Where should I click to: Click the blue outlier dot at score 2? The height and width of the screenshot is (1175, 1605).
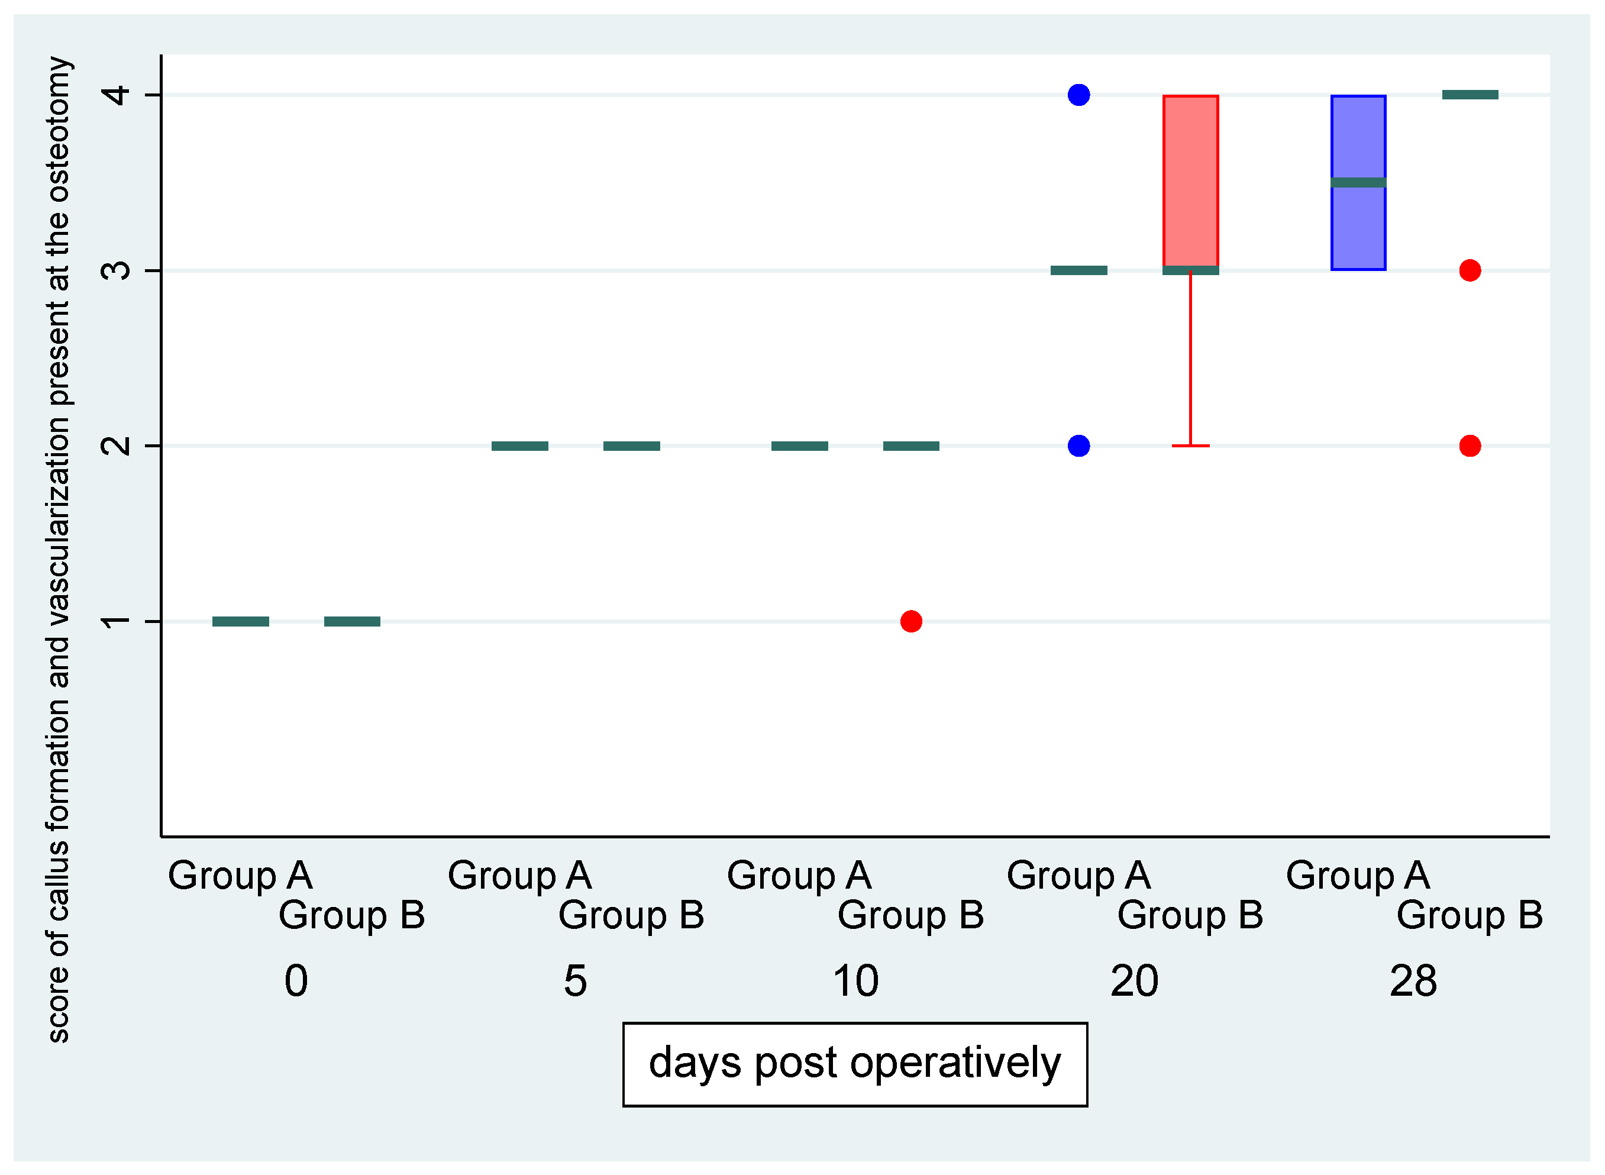(x=1078, y=446)
